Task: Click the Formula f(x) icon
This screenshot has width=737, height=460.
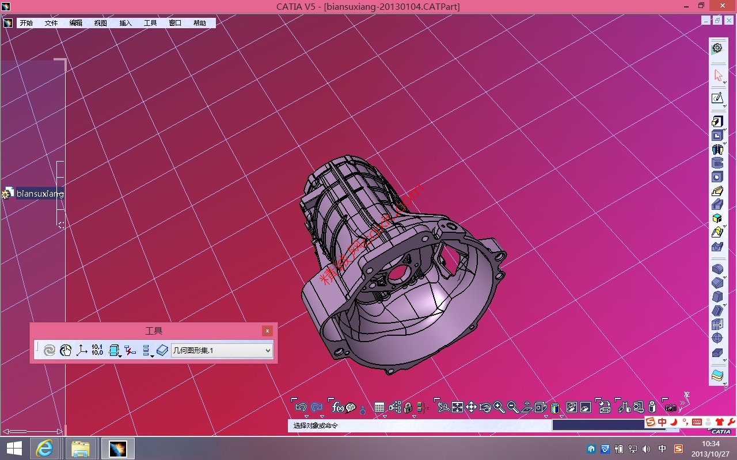Action: [x=338, y=407]
